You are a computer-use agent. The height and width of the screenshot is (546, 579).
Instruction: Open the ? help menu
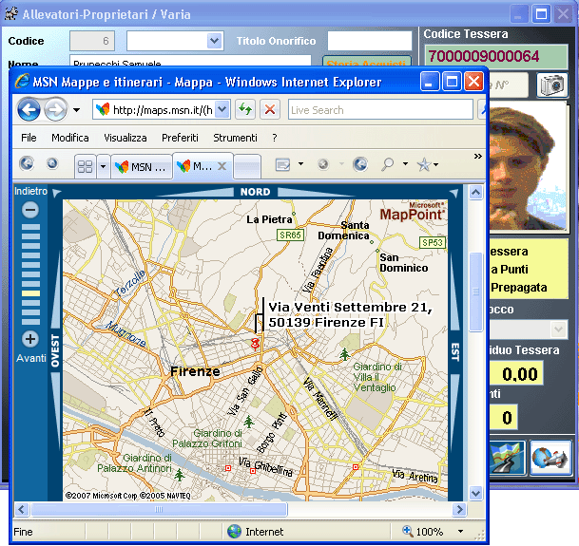[x=275, y=138]
